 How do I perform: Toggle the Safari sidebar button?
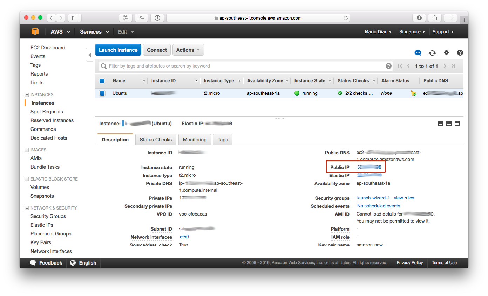click(75, 18)
